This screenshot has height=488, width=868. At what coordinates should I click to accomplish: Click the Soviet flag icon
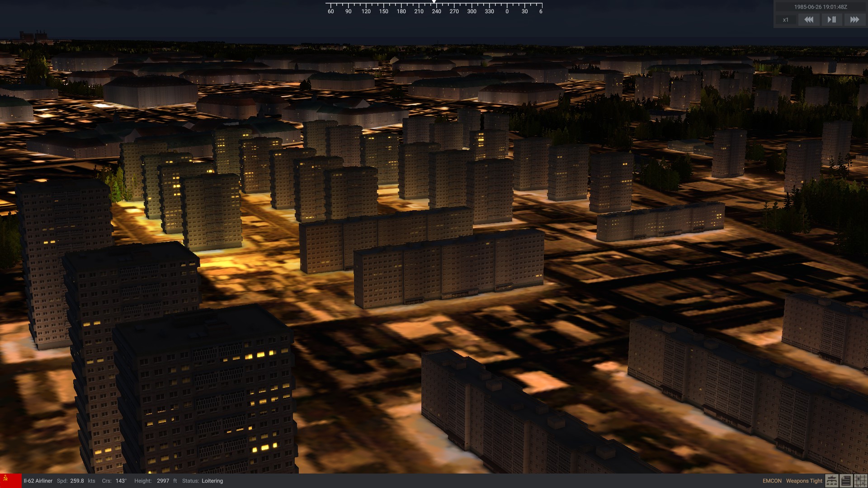coord(10,481)
